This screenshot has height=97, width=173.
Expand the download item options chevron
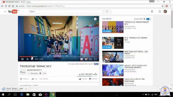[26, 89]
